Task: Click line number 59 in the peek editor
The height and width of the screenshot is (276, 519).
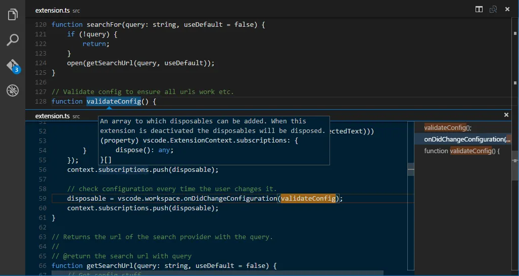Action: (42, 199)
